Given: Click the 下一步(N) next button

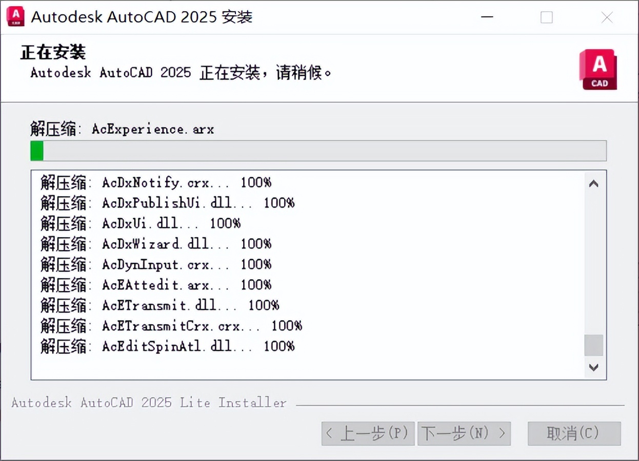Looking at the screenshot, I should [x=464, y=433].
